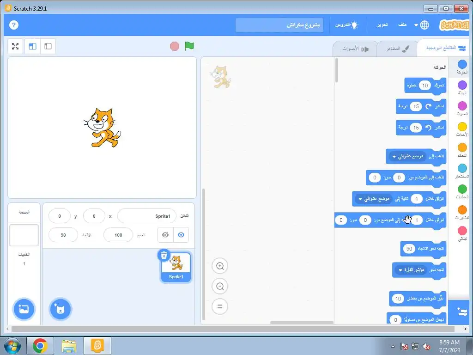Click the project title field
The width and height of the screenshot is (473, 355).
(279, 25)
